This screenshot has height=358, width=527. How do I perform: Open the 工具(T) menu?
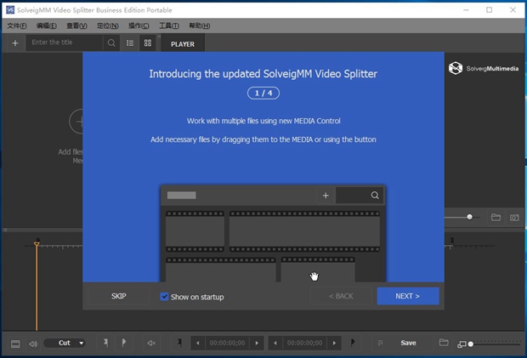click(168, 26)
